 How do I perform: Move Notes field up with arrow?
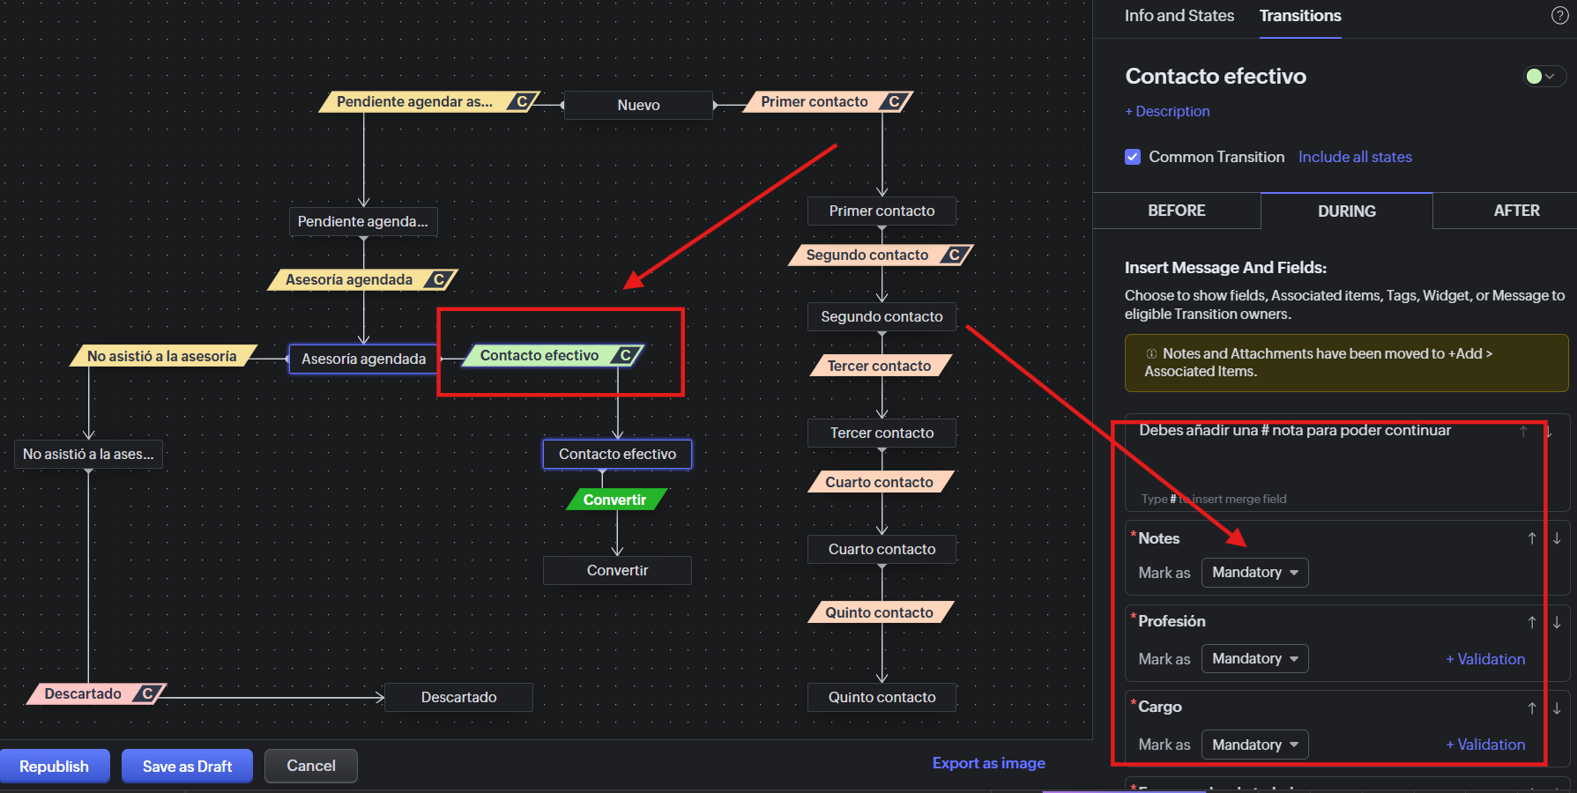pyautogui.click(x=1532, y=538)
